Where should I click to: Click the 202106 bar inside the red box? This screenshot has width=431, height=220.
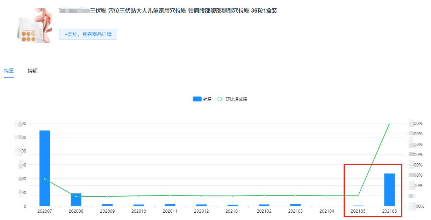tap(389, 189)
